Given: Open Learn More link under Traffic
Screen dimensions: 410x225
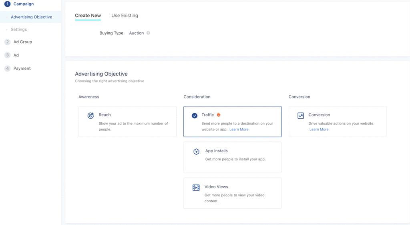Looking at the screenshot, I should coord(239,129).
